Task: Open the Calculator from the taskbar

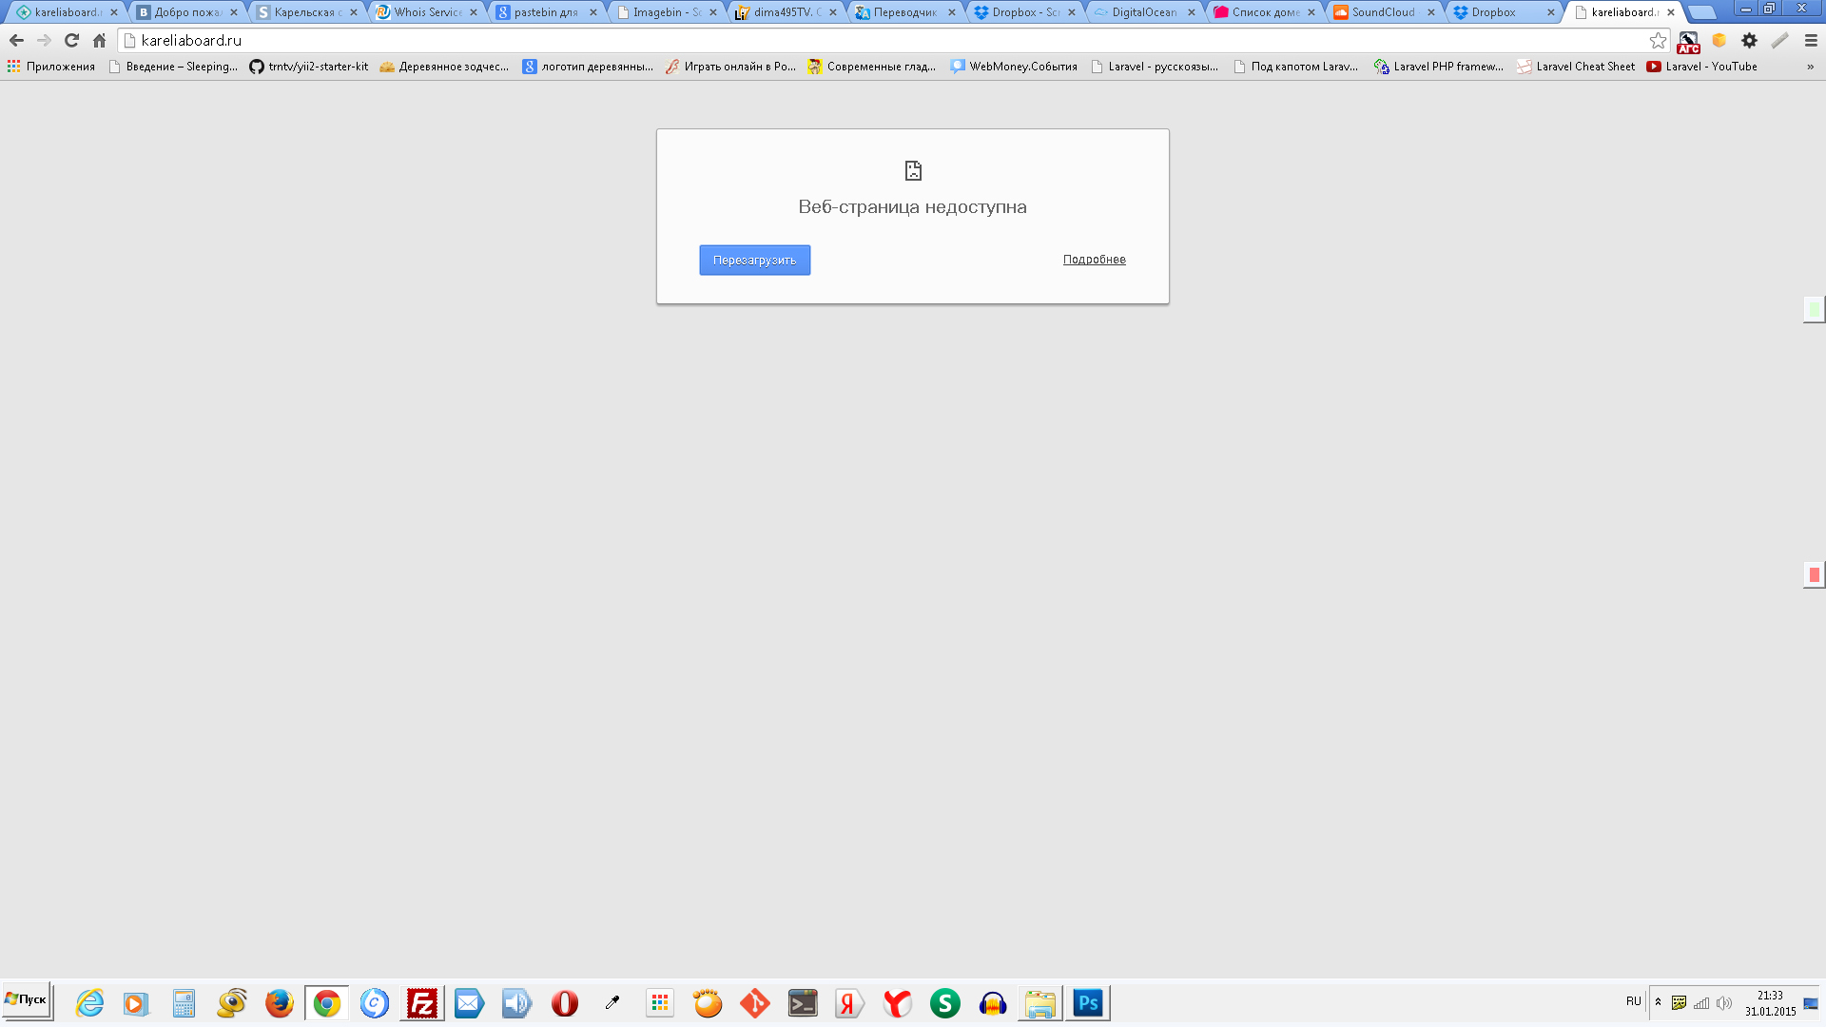Action: pos(184,1003)
